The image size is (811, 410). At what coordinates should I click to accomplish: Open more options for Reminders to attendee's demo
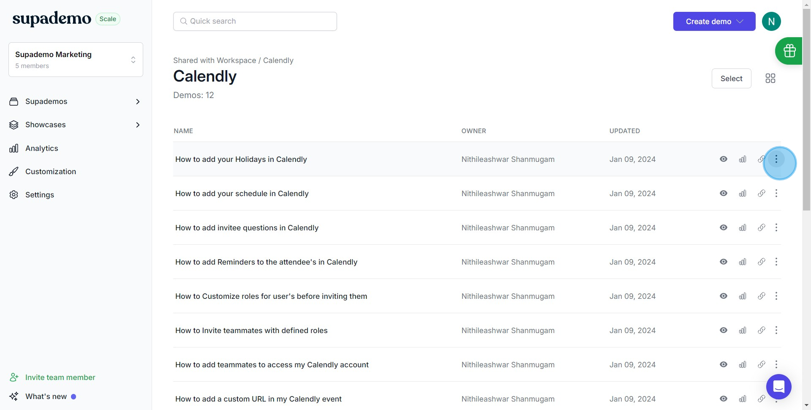[776, 262]
